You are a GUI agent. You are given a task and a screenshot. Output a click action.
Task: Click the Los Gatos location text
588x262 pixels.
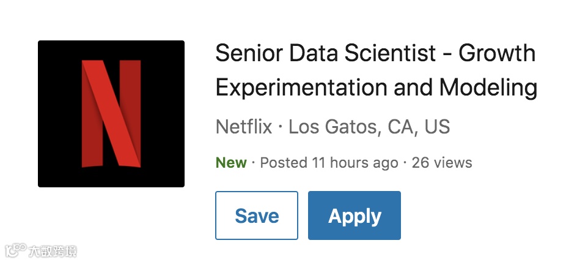334,127
